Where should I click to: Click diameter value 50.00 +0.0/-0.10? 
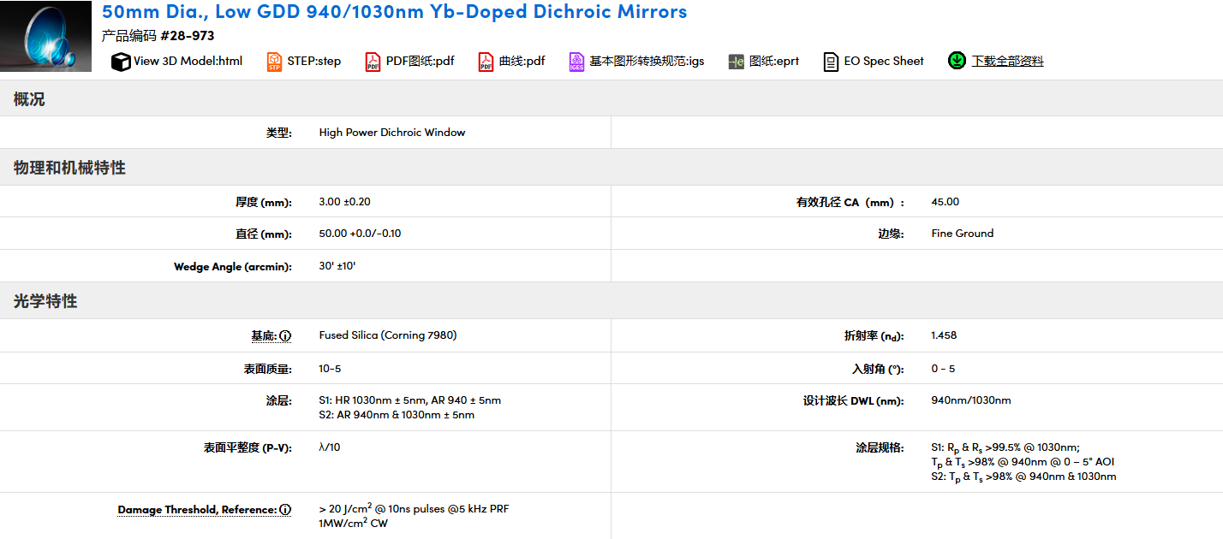pyautogui.click(x=360, y=234)
